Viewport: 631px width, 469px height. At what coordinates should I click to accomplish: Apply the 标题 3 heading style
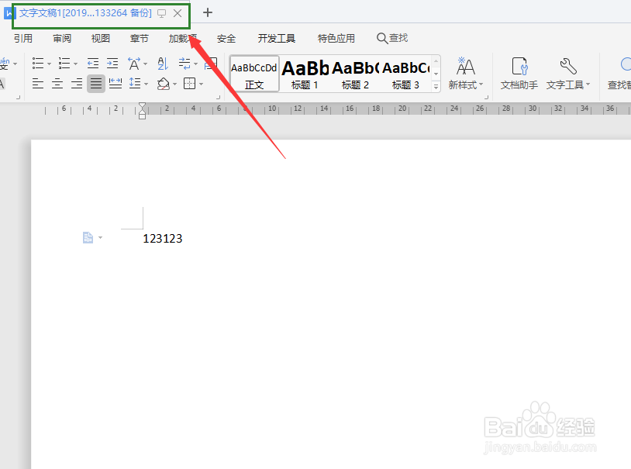(405, 74)
